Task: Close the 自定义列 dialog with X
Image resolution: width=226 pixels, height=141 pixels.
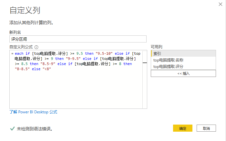Action: point(220,4)
